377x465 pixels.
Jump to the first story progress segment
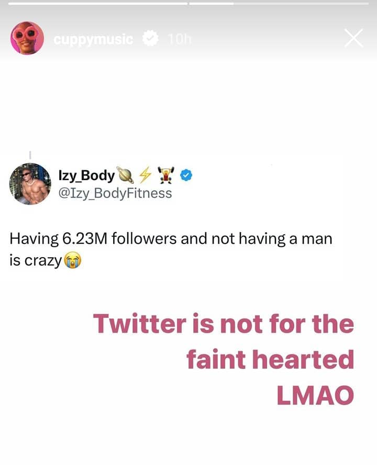tap(94, 3)
